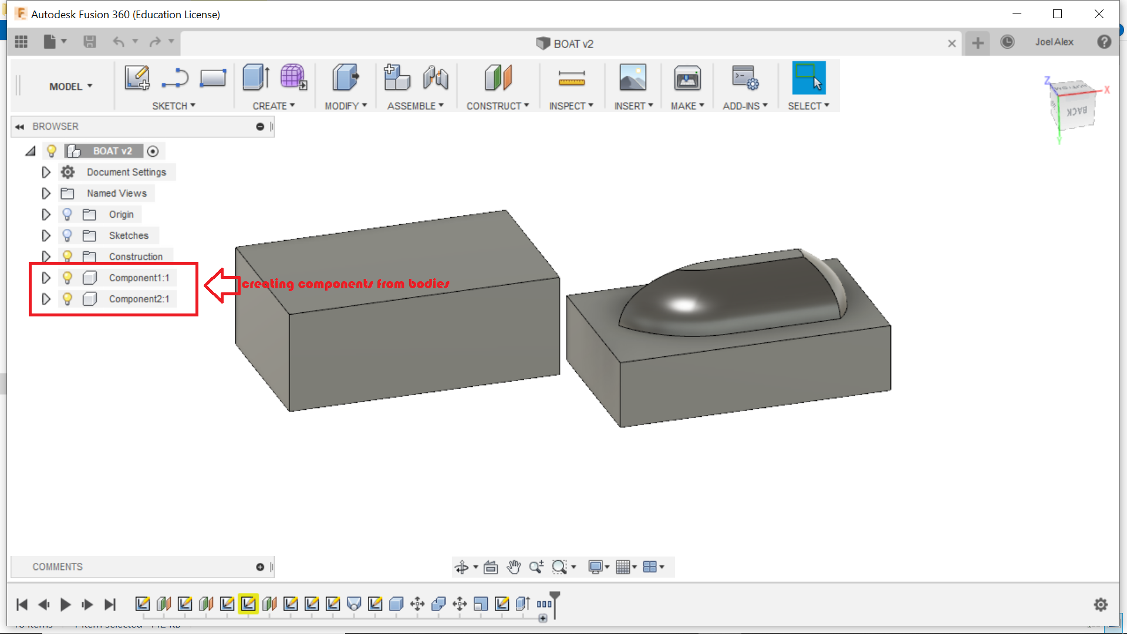Select the Measure inspect tool
Image resolution: width=1127 pixels, height=634 pixels.
[x=571, y=77]
